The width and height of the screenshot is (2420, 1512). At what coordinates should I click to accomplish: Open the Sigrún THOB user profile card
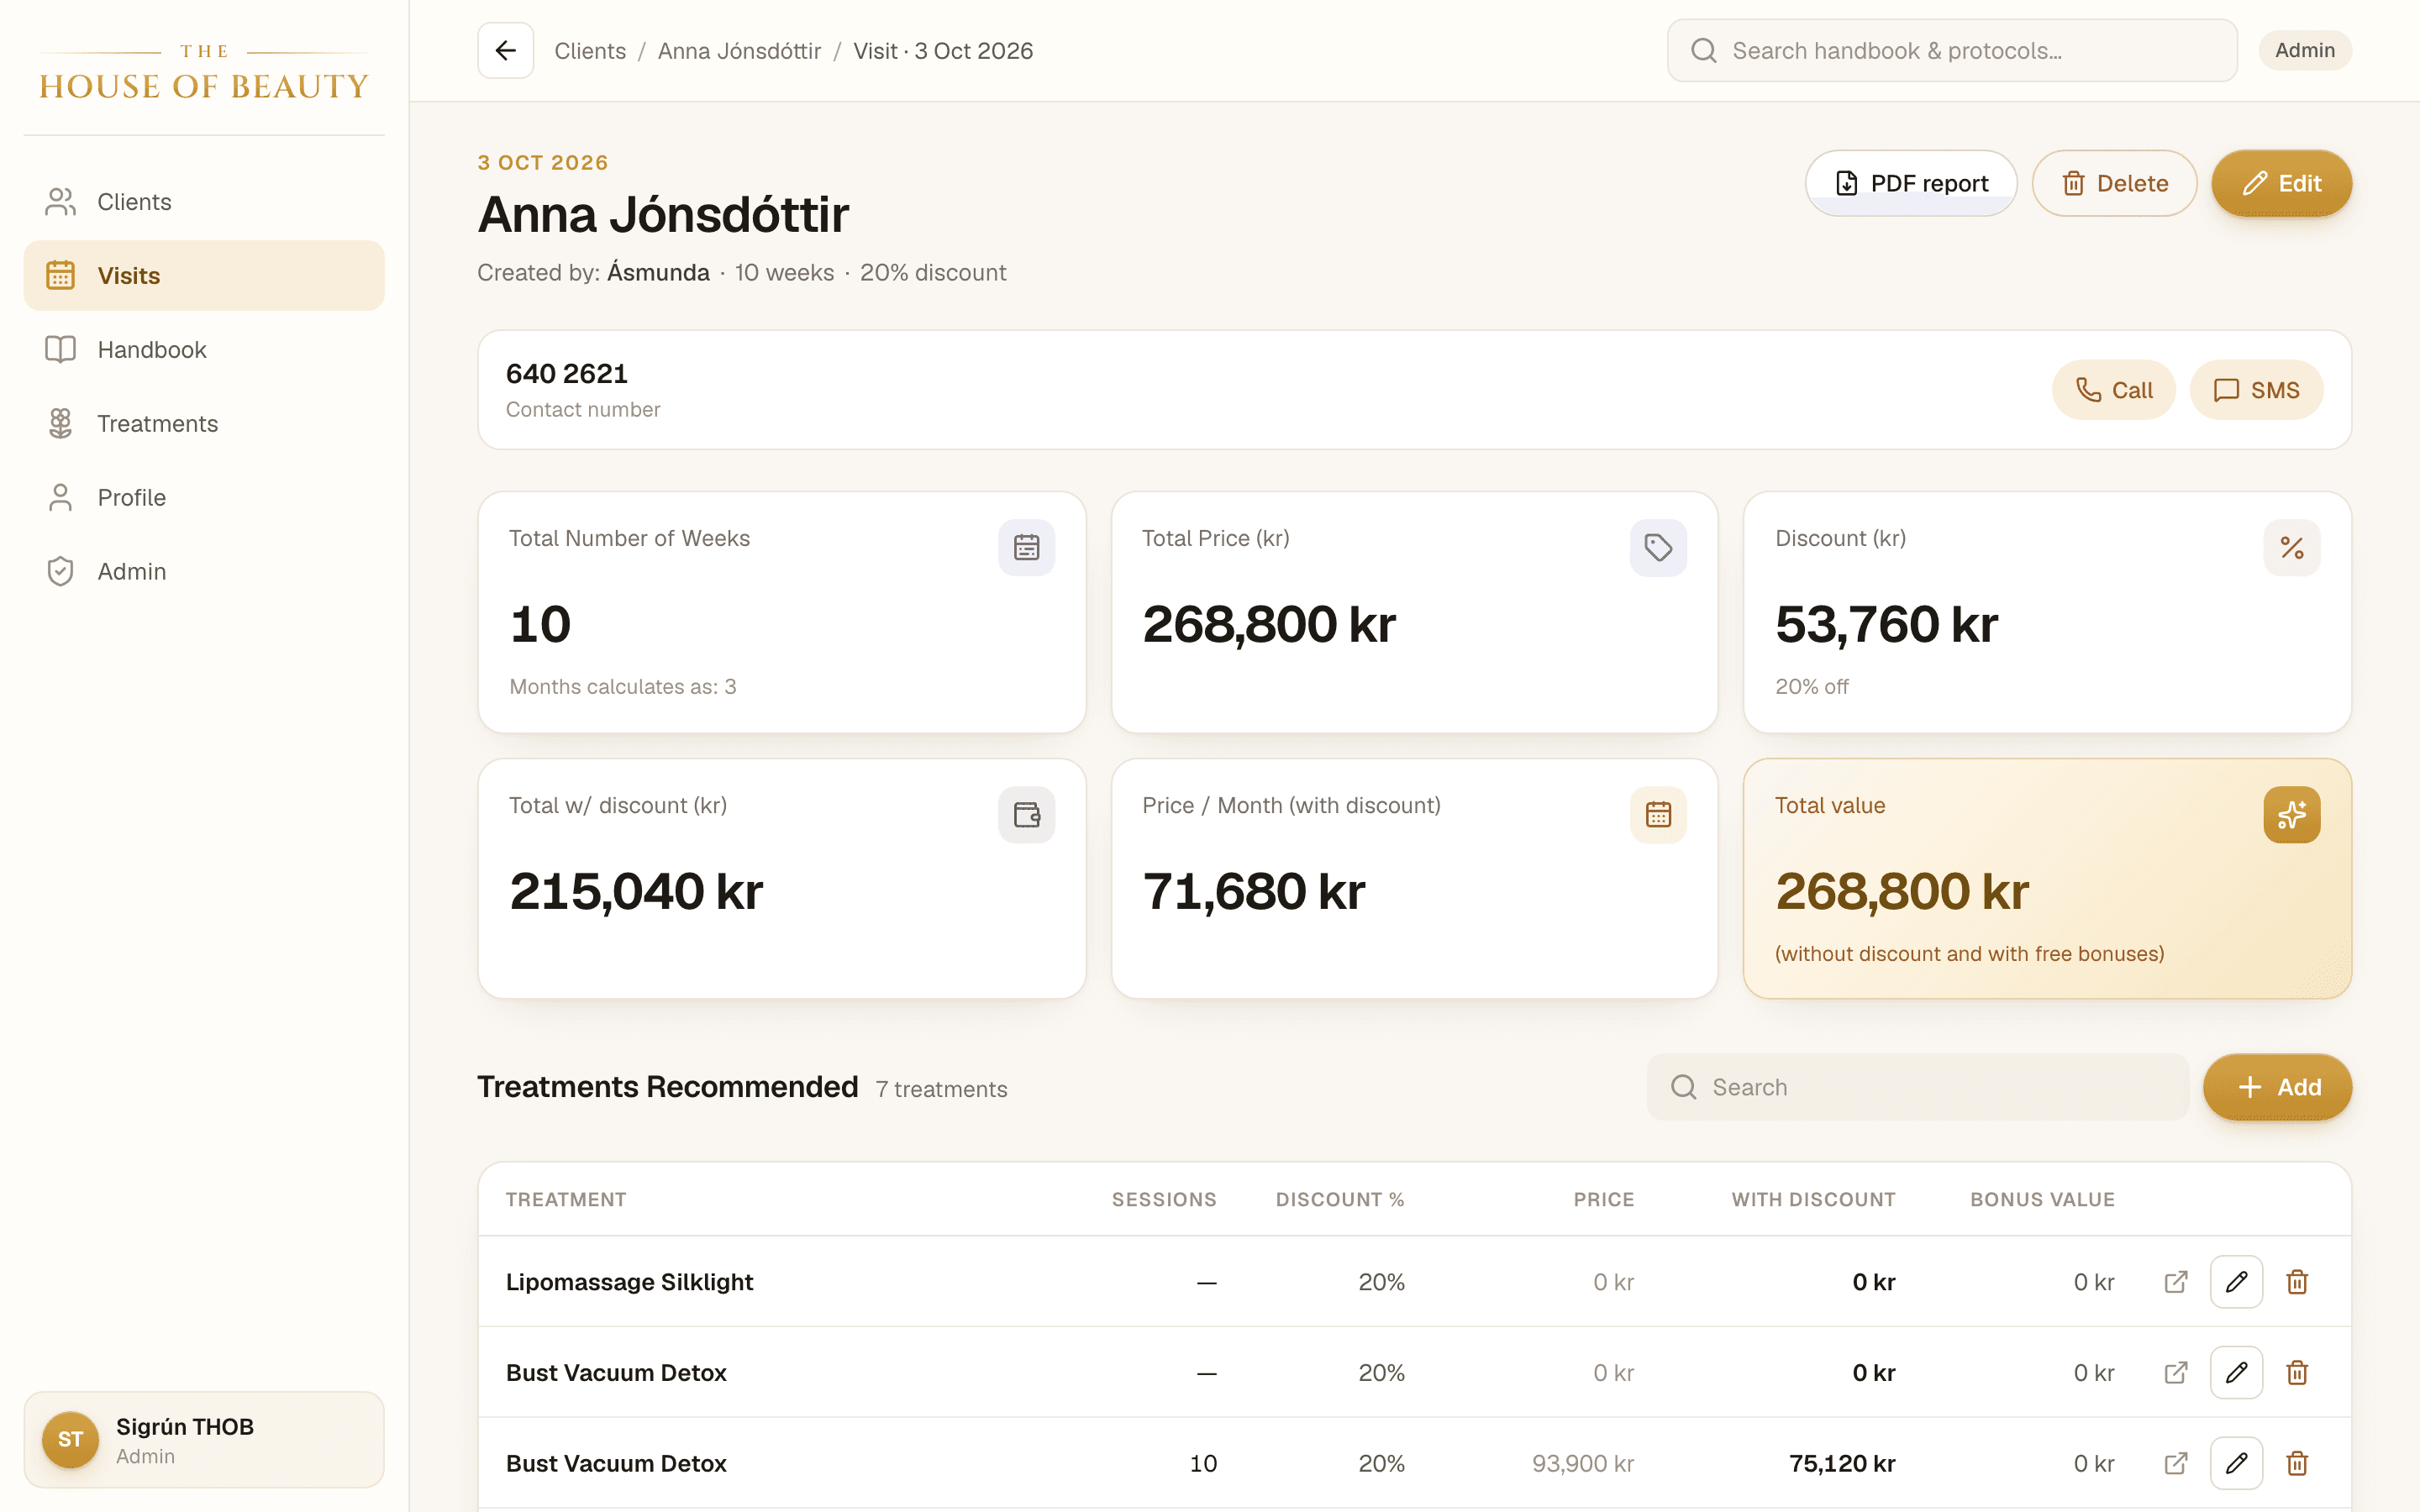coord(204,1440)
